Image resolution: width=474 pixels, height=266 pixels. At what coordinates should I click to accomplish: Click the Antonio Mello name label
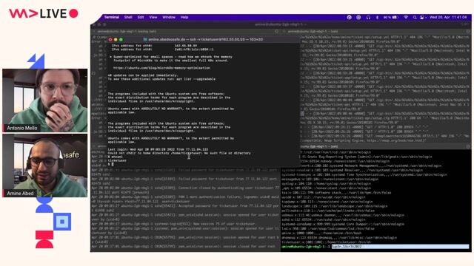[x=21, y=128]
